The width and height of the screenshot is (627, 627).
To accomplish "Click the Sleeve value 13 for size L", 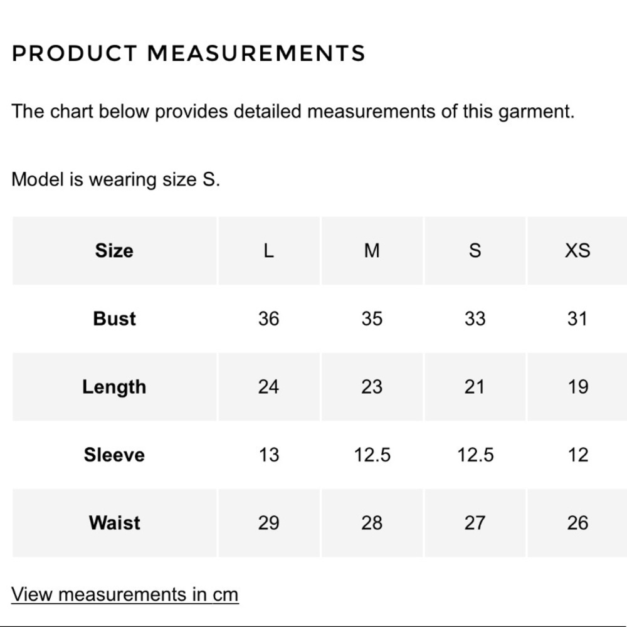I will coord(269,455).
